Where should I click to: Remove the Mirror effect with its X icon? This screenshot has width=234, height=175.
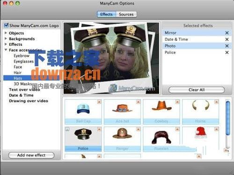tap(227, 33)
